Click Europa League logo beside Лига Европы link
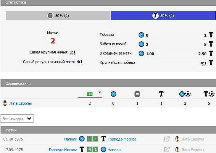The image size is (216, 153). pyautogui.click(x=5, y=103)
